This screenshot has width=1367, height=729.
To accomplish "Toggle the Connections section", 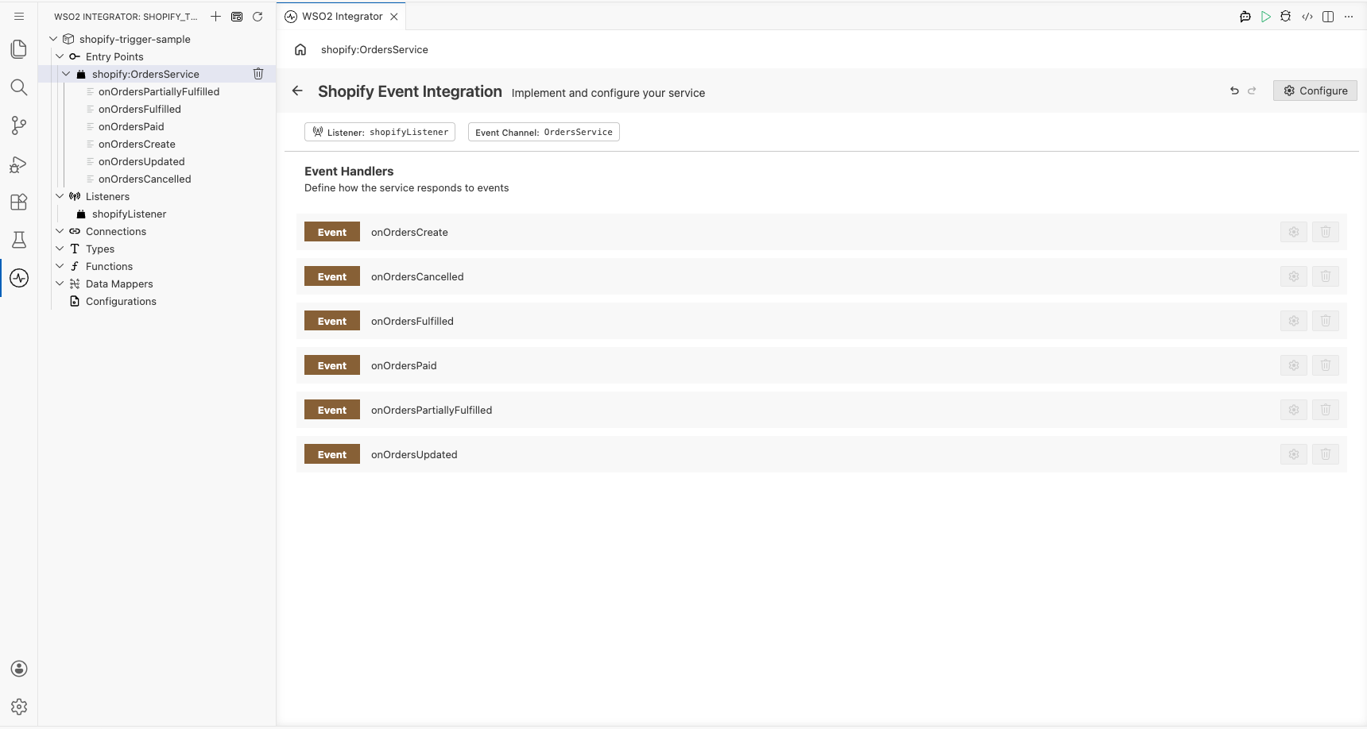I will (x=60, y=231).
